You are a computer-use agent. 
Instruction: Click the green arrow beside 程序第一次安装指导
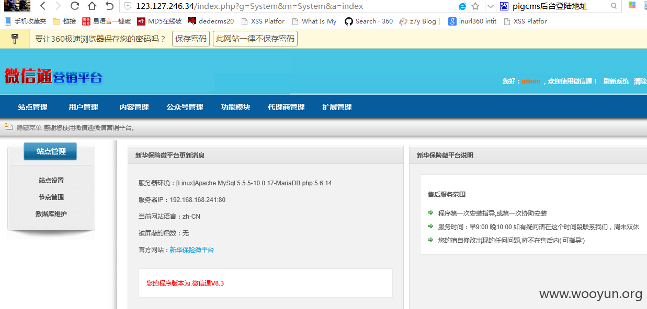tap(430, 213)
